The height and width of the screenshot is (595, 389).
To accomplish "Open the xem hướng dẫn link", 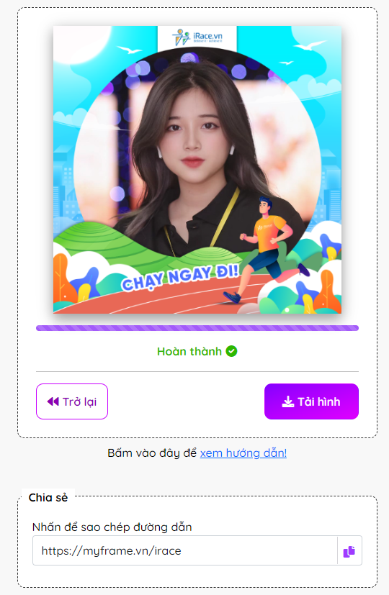I will 243,453.
